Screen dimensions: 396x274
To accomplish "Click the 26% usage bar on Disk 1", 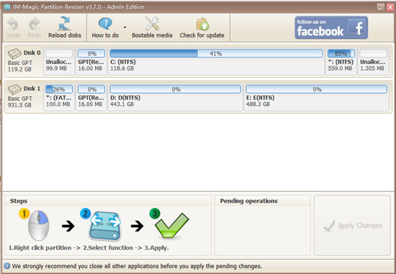I will 59,89.
